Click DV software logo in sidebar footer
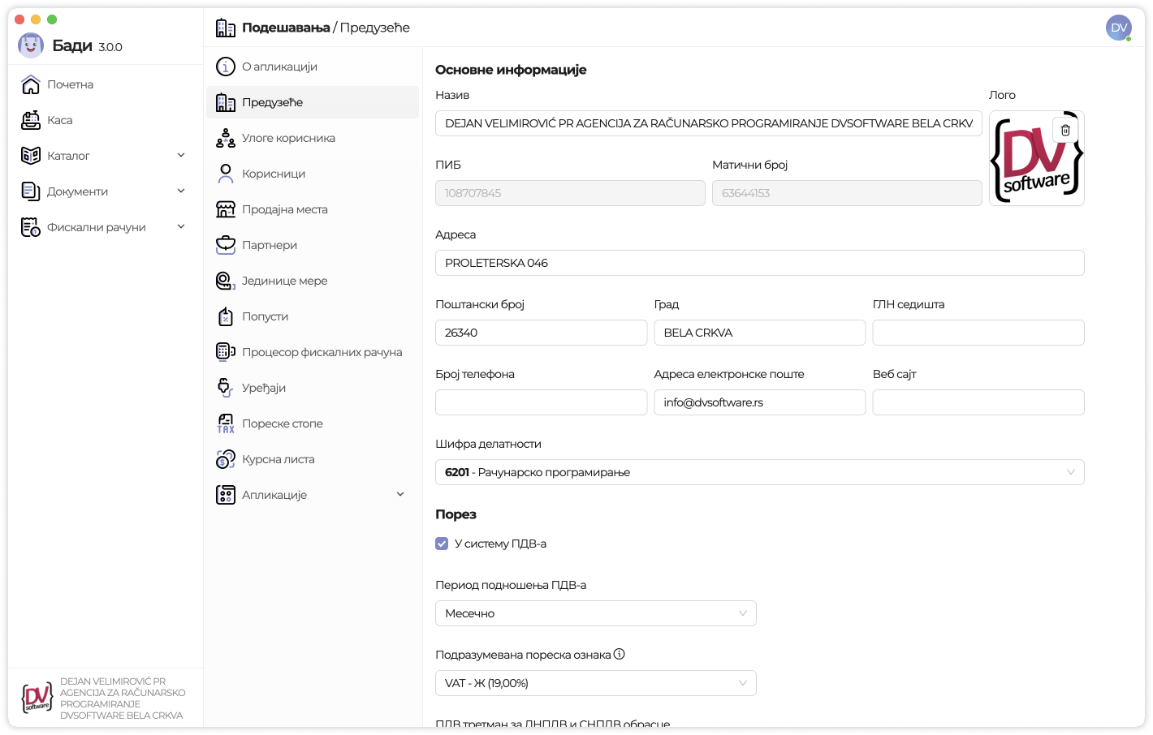The height and width of the screenshot is (735, 1153). pos(37,698)
